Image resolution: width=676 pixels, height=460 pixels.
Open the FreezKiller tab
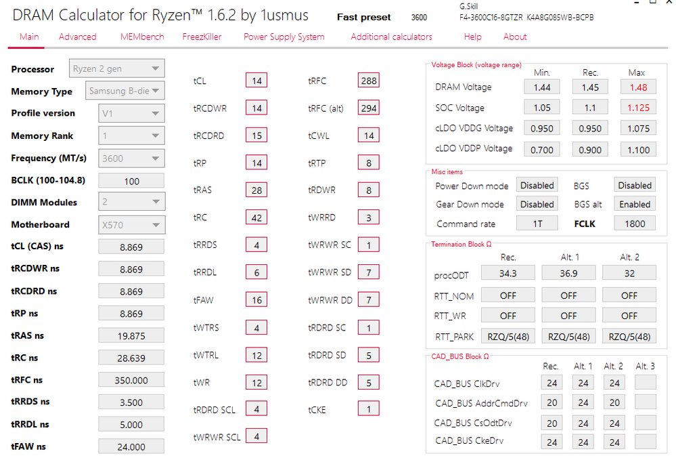click(202, 37)
